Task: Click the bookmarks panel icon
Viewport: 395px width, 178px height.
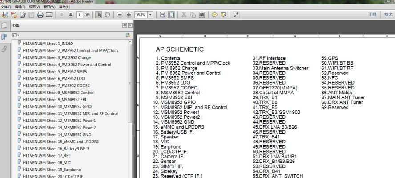Action: (4, 37)
